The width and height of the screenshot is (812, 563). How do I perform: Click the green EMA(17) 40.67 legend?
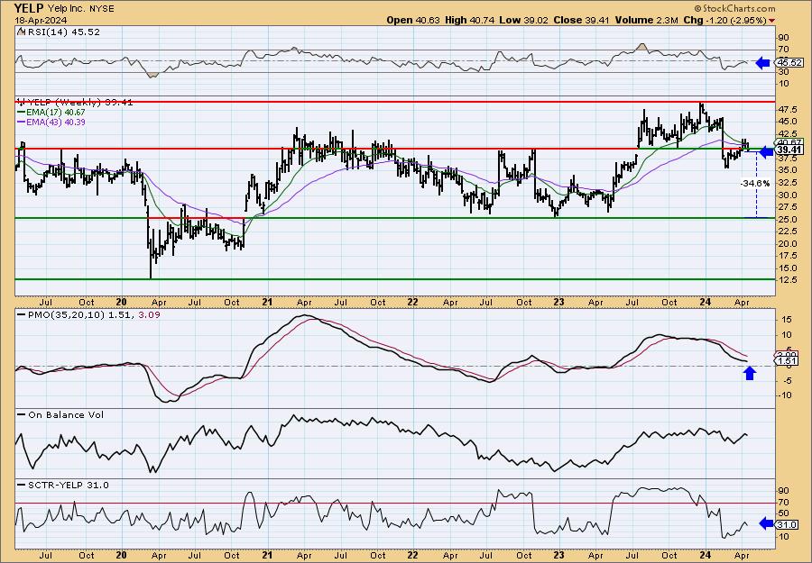pyautogui.click(x=51, y=113)
